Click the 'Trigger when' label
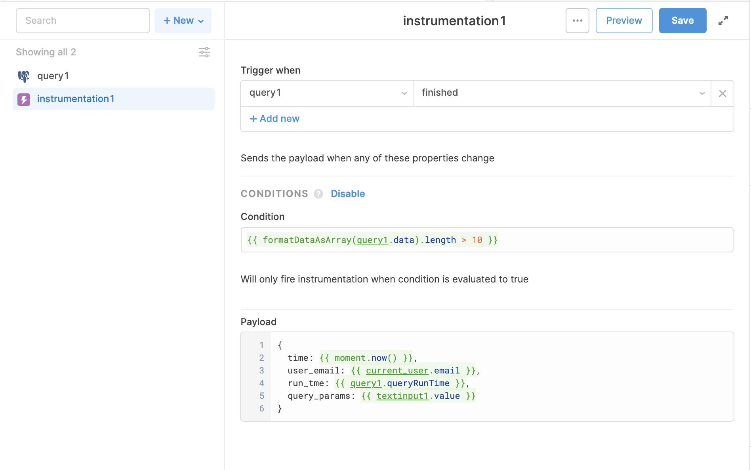The image size is (751, 470). pyautogui.click(x=271, y=70)
